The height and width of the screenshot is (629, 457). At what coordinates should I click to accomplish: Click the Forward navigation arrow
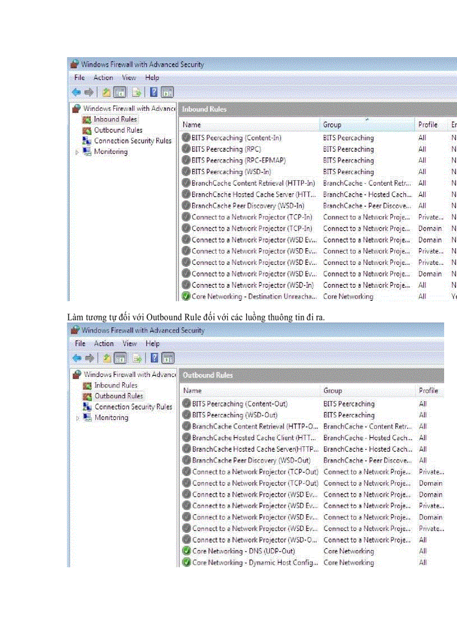(89, 92)
